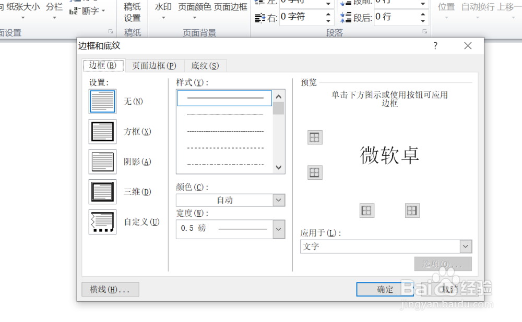Open the 水印 watermark menu in ribbon
The width and height of the screenshot is (522, 322).
(x=163, y=10)
